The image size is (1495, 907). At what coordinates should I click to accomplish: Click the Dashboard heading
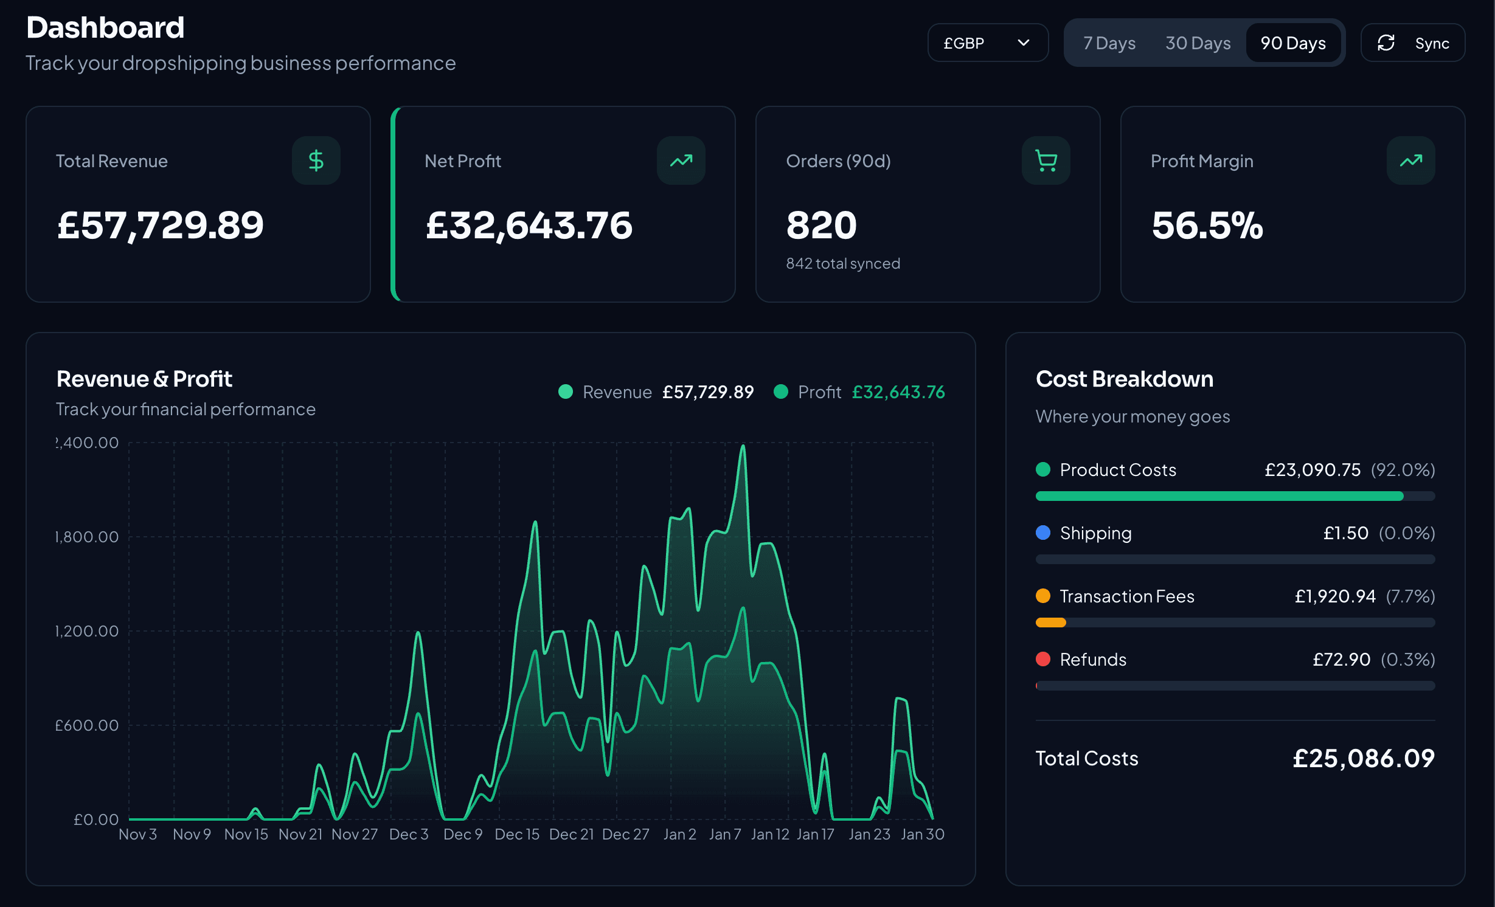(105, 27)
